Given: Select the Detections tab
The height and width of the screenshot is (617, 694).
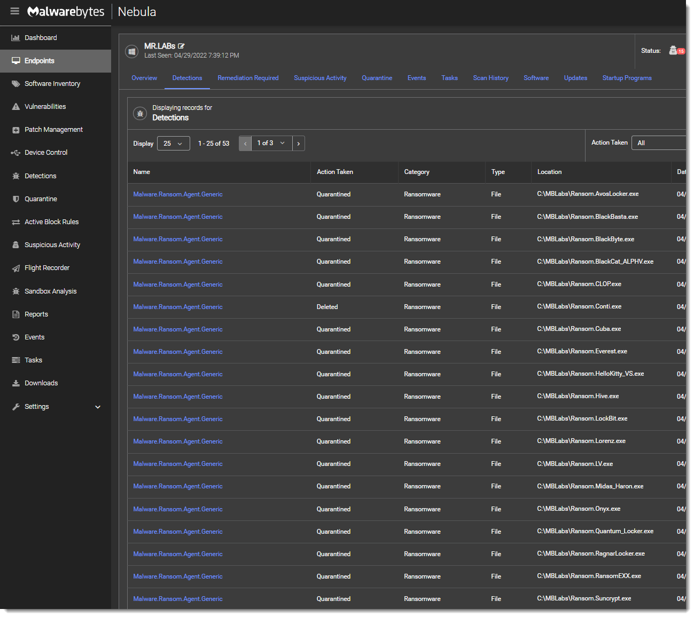Looking at the screenshot, I should point(188,78).
